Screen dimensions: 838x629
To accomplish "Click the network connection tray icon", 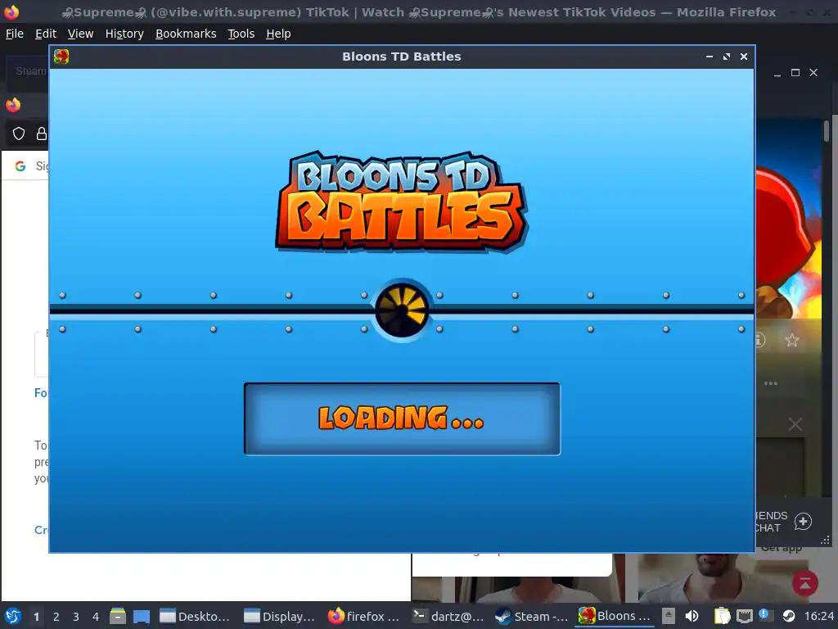I will 744,616.
